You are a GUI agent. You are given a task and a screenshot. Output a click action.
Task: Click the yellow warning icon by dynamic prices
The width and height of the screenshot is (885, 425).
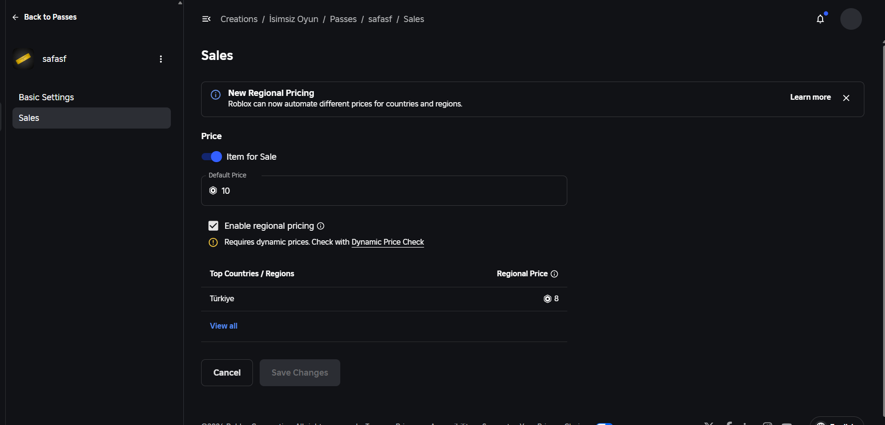click(x=213, y=242)
